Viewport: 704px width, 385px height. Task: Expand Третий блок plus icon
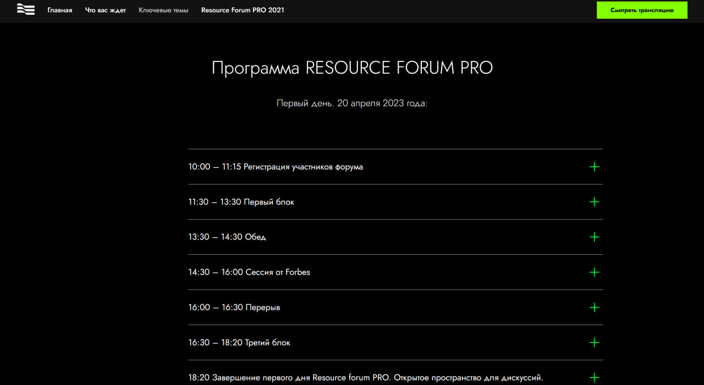coord(594,342)
